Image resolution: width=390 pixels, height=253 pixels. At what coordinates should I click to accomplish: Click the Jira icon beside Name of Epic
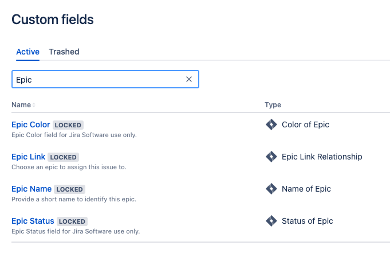coord(271,189)
